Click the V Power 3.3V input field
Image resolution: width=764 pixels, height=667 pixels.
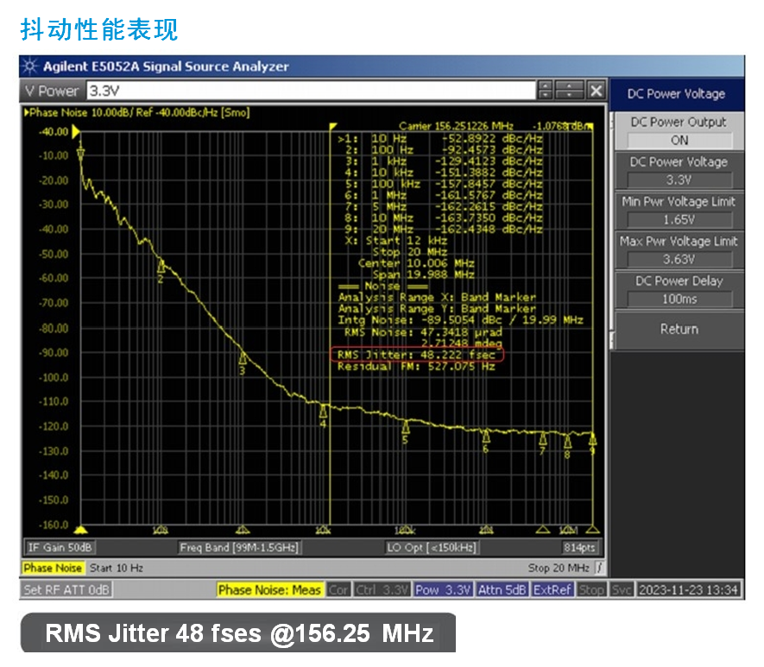[309, 91]
